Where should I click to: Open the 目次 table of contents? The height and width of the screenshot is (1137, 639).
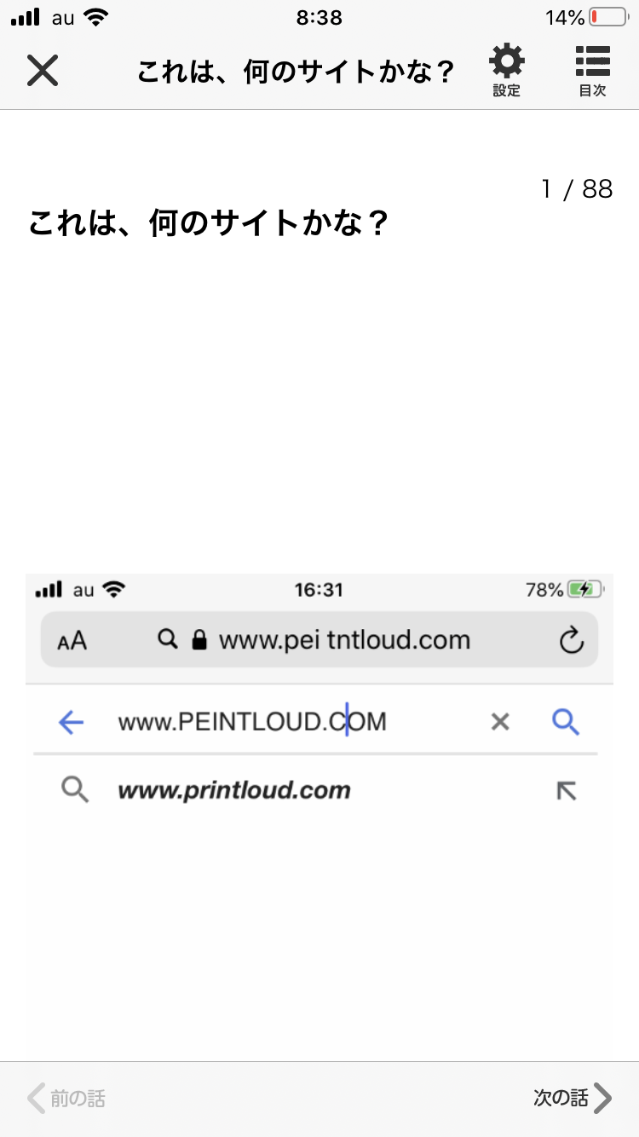(x=592, y=72)
